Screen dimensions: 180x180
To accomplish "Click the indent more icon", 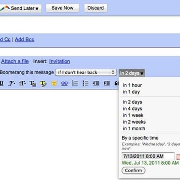I will (x=106, y=84).
